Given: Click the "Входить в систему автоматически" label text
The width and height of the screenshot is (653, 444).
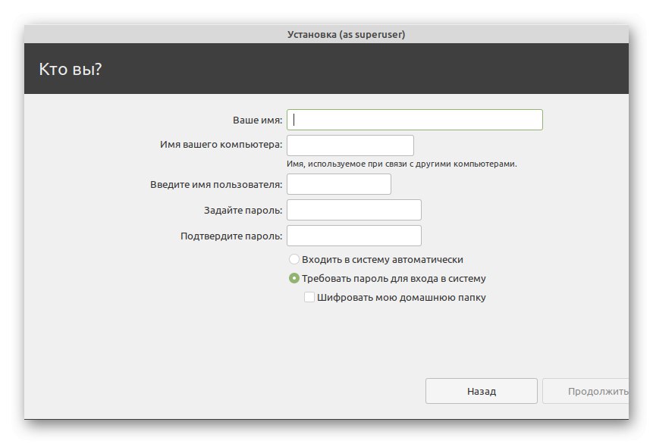Looking at the screenshot, I should click(x=382, y=259).
